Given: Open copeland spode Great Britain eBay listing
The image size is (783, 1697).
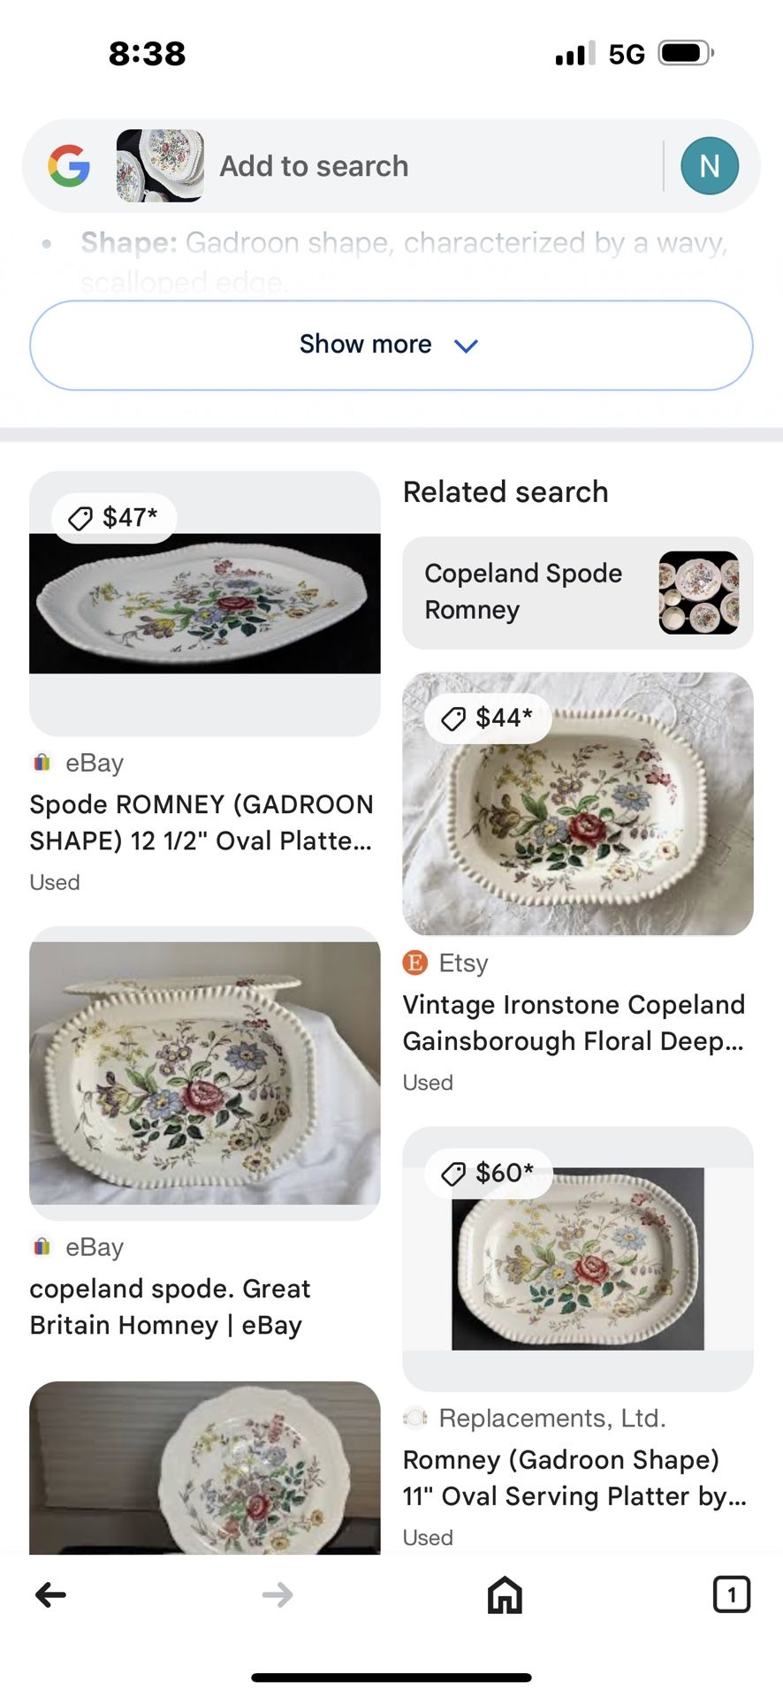Looking at the screenshot, I should [170, 1306].
